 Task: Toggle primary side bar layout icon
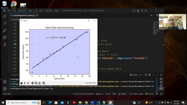click(x=134, y=10)
